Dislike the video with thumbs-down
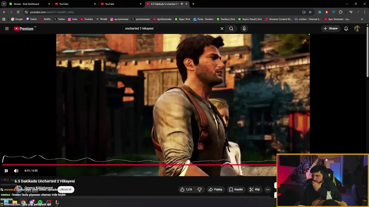Viewport: 369px width, 207px height. [199, 189]
